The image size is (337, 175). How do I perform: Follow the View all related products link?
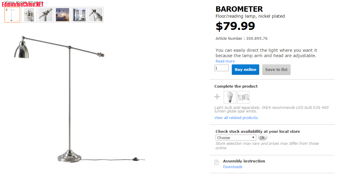236,118
